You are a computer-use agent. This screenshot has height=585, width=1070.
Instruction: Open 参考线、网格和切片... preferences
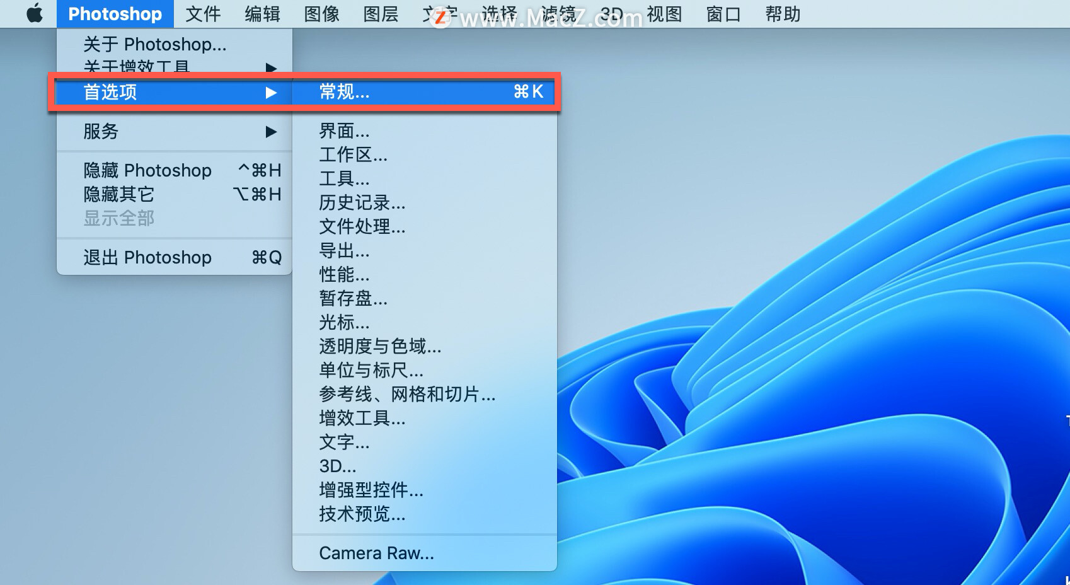425,395
